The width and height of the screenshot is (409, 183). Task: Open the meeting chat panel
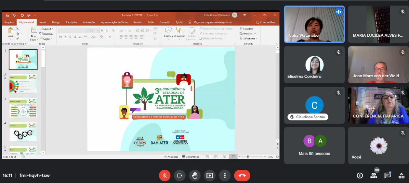(387, 176)
